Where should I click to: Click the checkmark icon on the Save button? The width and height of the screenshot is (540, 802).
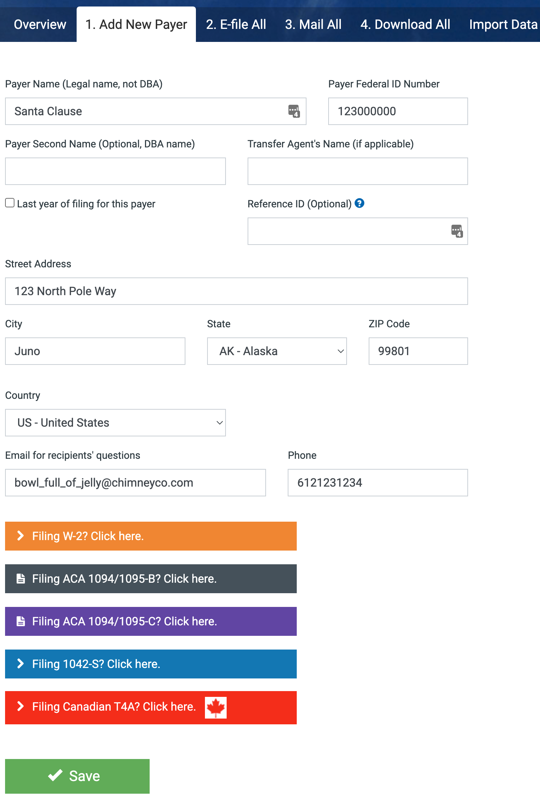(x=55, y=775)
